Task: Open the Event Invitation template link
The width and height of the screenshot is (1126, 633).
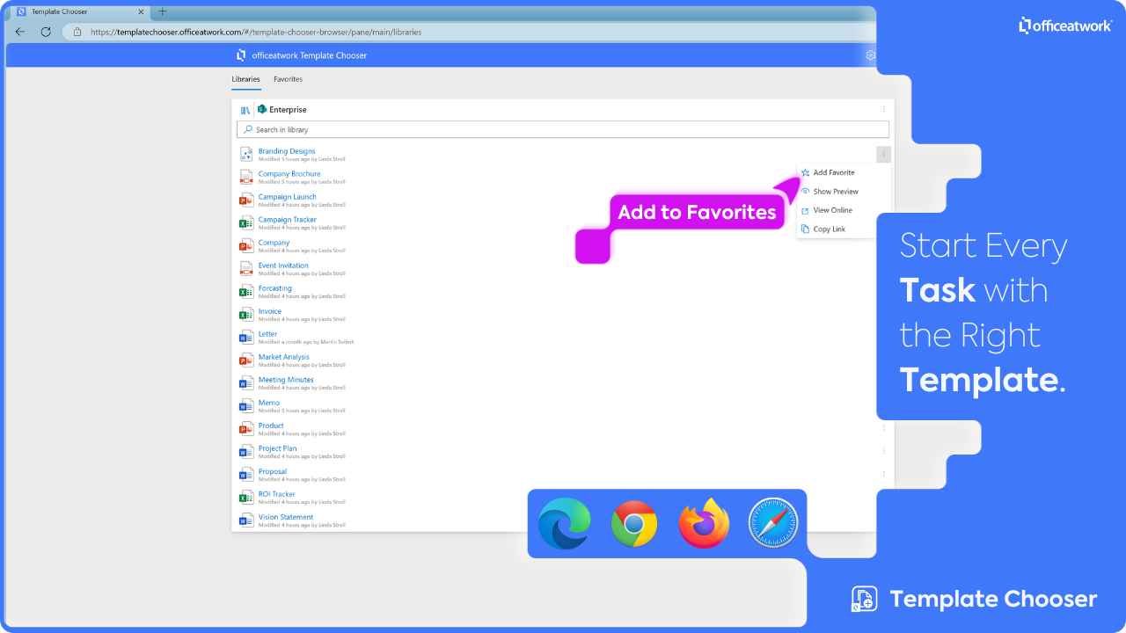Action: pos(283,266)
